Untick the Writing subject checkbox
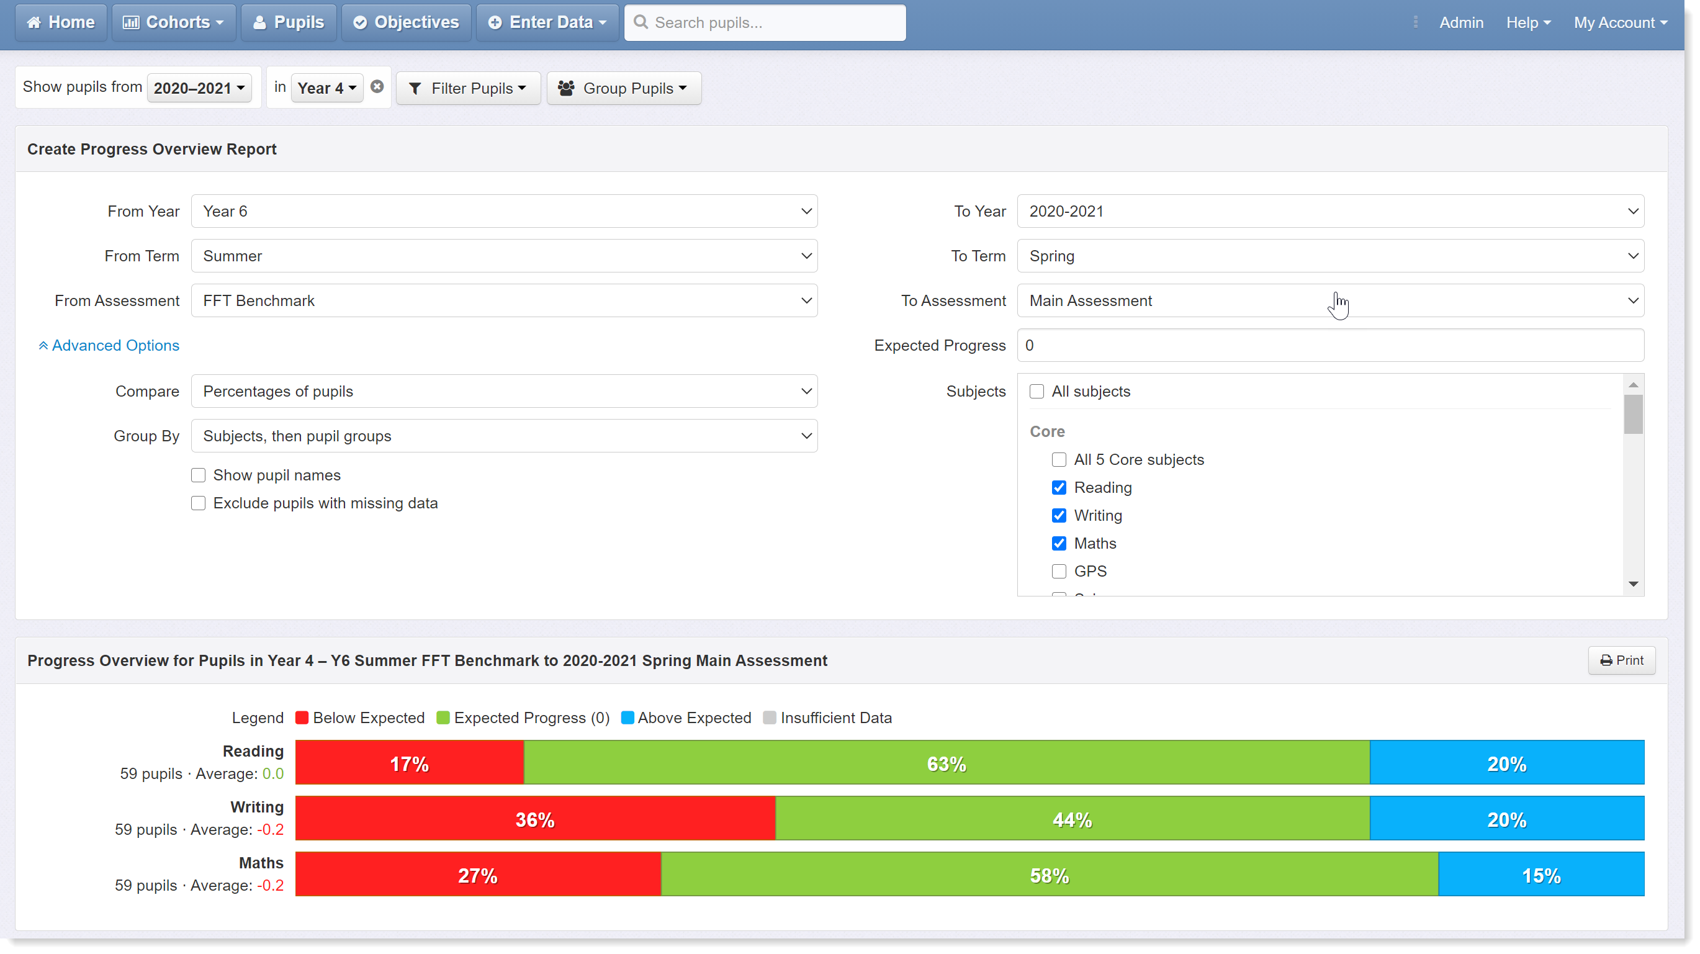Screen dimensions: 1700x954 (x=1058, y=515)
